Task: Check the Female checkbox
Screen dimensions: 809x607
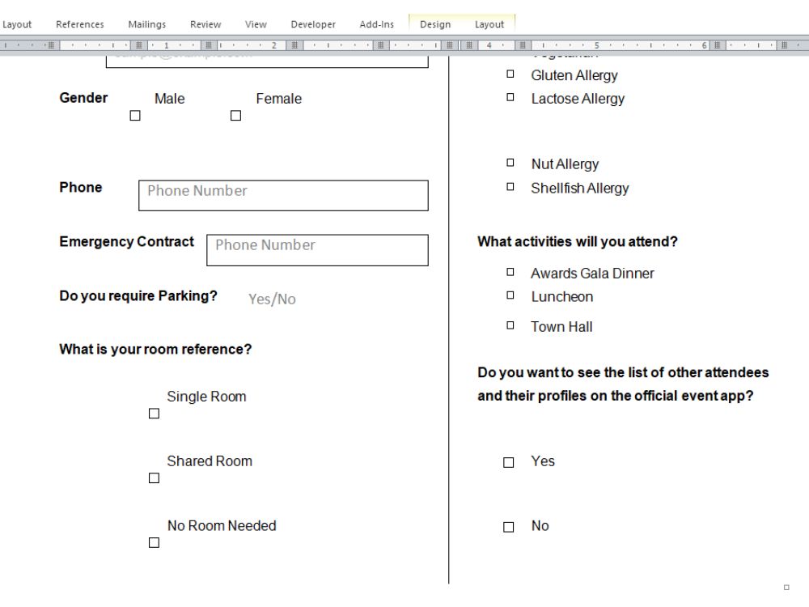Action: (x=235, y=116)
